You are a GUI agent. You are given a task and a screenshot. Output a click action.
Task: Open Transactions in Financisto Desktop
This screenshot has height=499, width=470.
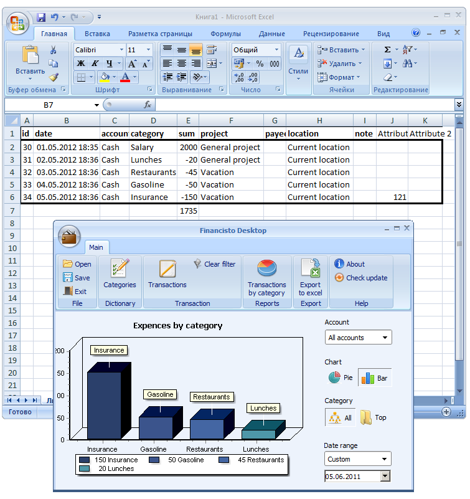(167, 273)
